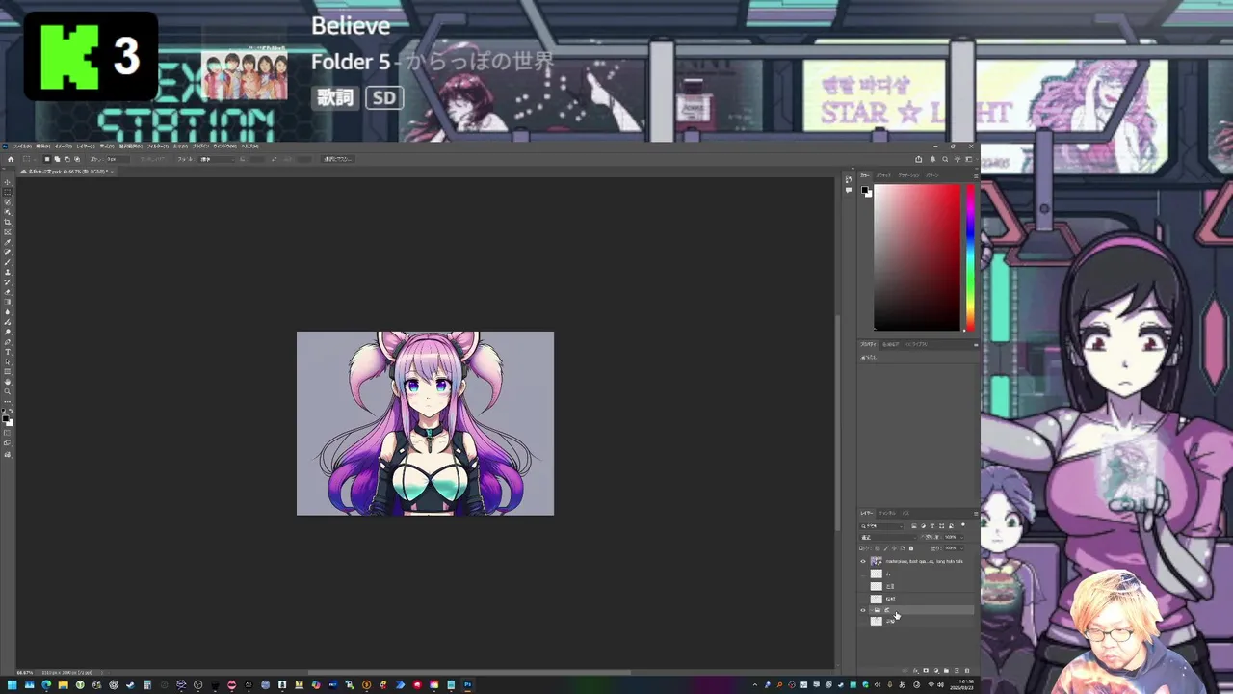This screenshot has width=1233, height=694.
Task: Close the open document tab
Action: coord(112,172)
